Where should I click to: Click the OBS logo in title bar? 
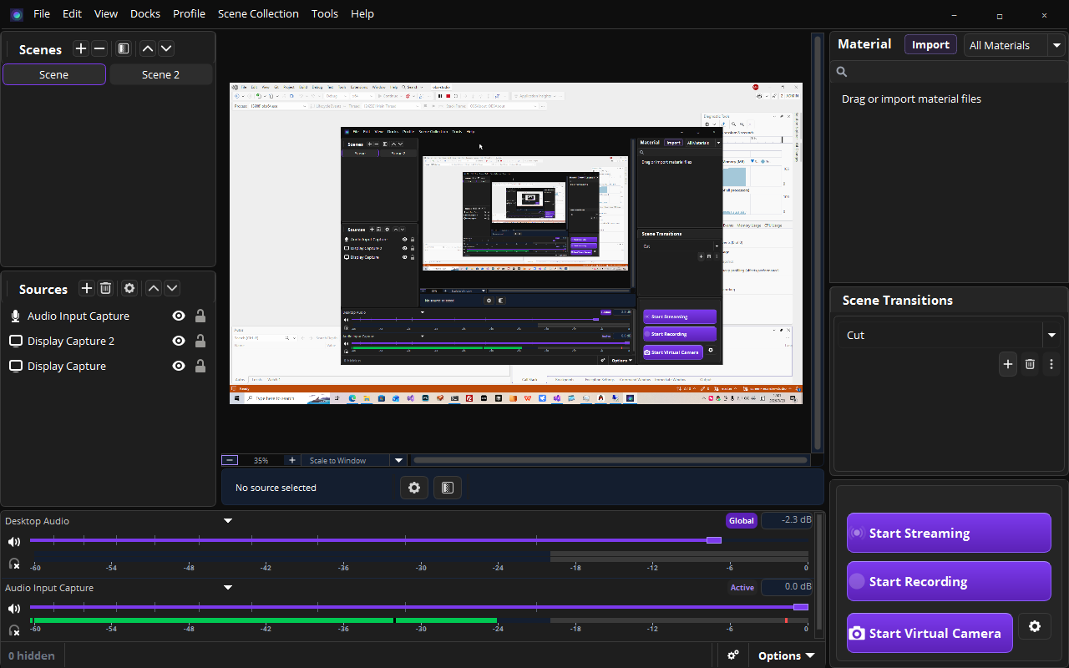point(16,14)
